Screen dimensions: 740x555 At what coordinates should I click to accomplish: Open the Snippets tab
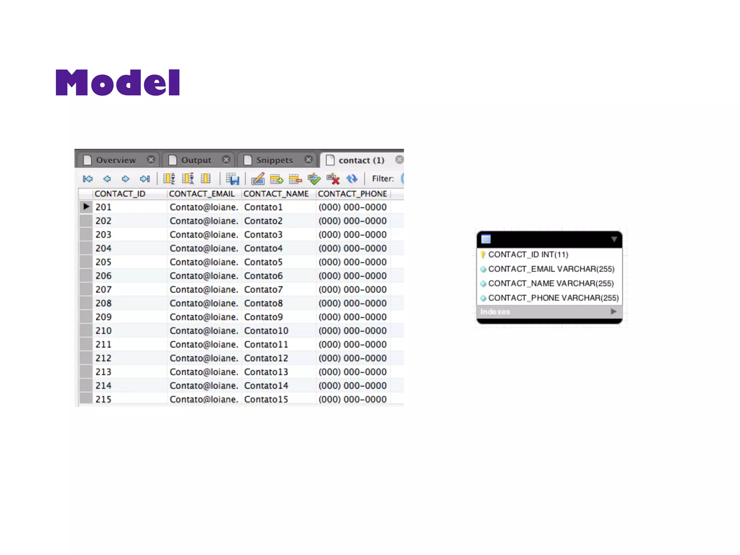point(274,160)
